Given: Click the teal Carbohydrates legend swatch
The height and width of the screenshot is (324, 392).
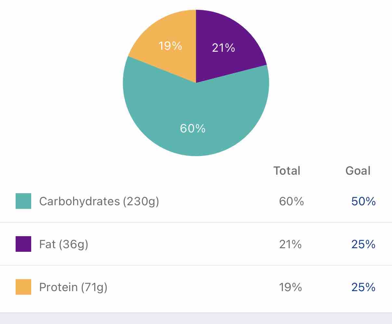Looking at the screenshot, I should coord(23,201).
